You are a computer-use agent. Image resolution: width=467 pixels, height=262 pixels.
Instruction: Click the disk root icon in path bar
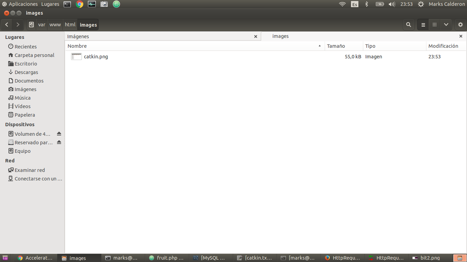[x=31, y=25]
